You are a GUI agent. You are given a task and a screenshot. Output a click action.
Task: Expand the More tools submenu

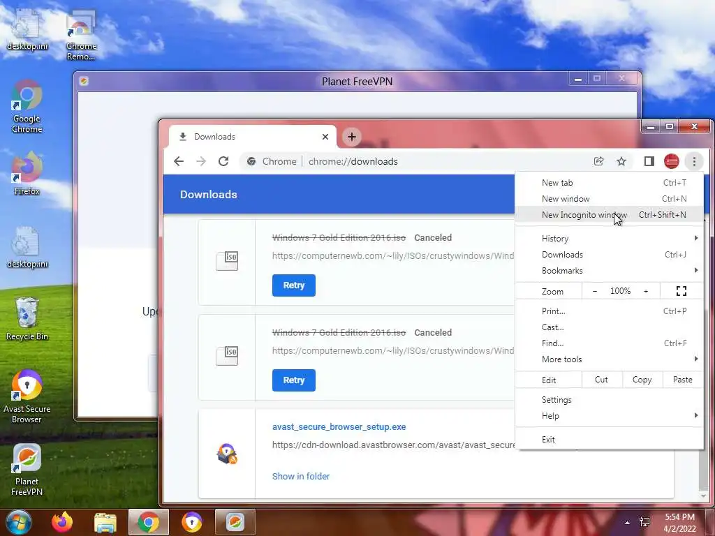coord(609,359)
